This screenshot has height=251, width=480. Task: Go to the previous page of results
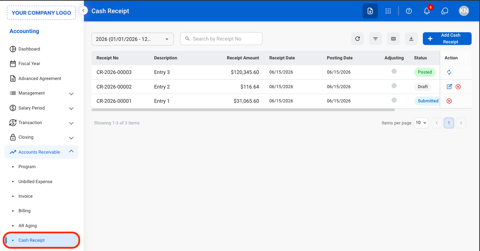coord(437,123)
